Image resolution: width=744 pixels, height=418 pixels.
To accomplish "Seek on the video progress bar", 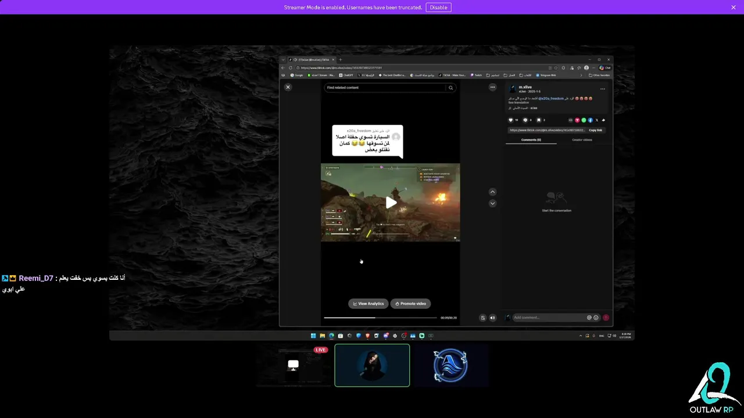I will (x=380, y=318).
